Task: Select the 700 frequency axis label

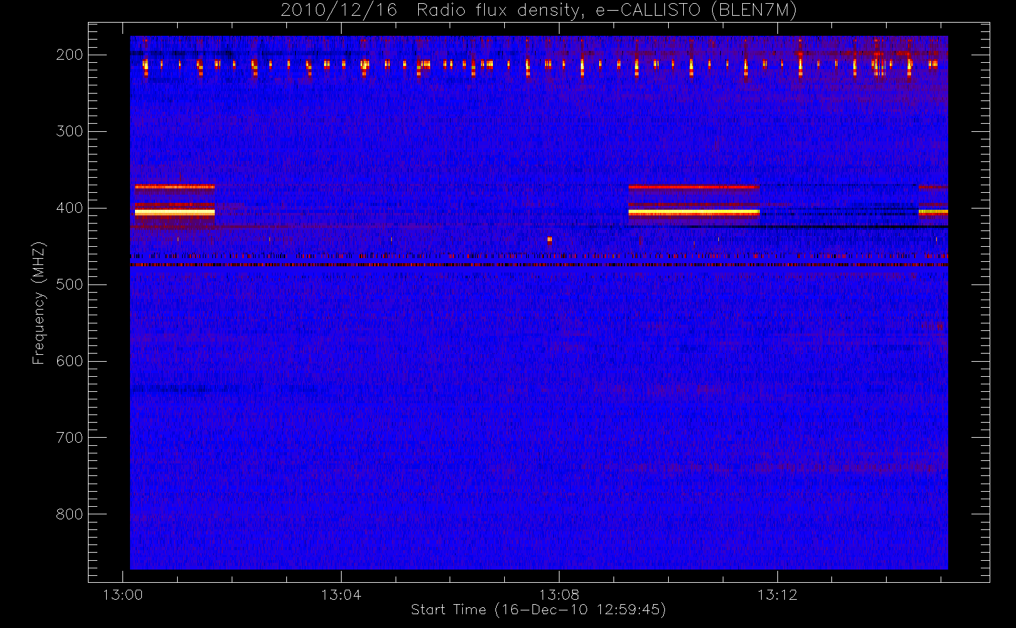Action: (x=69, y=438)
